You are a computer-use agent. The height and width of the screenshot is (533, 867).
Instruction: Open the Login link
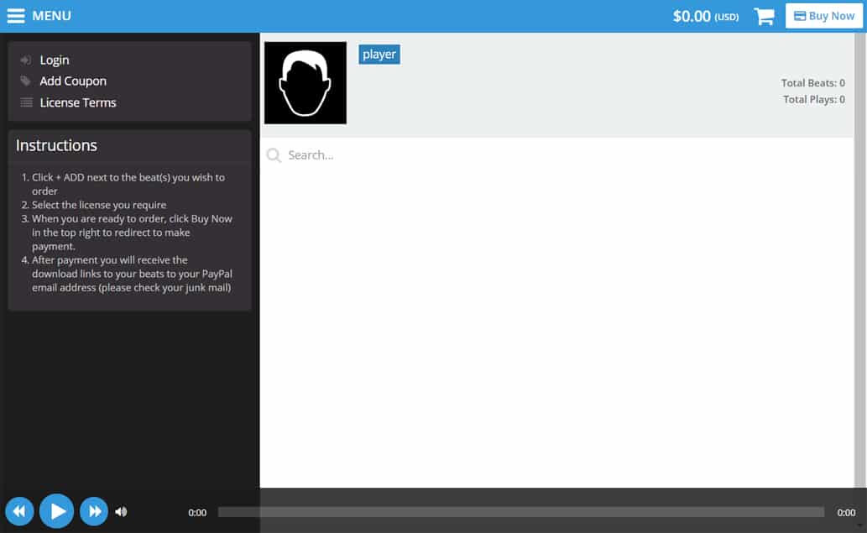(x=55, y=60)
